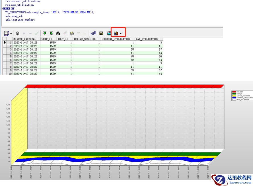The height and width of the screenshot is (186, 253).
Task: Click the database export results icon
Action: pos(109,33)
